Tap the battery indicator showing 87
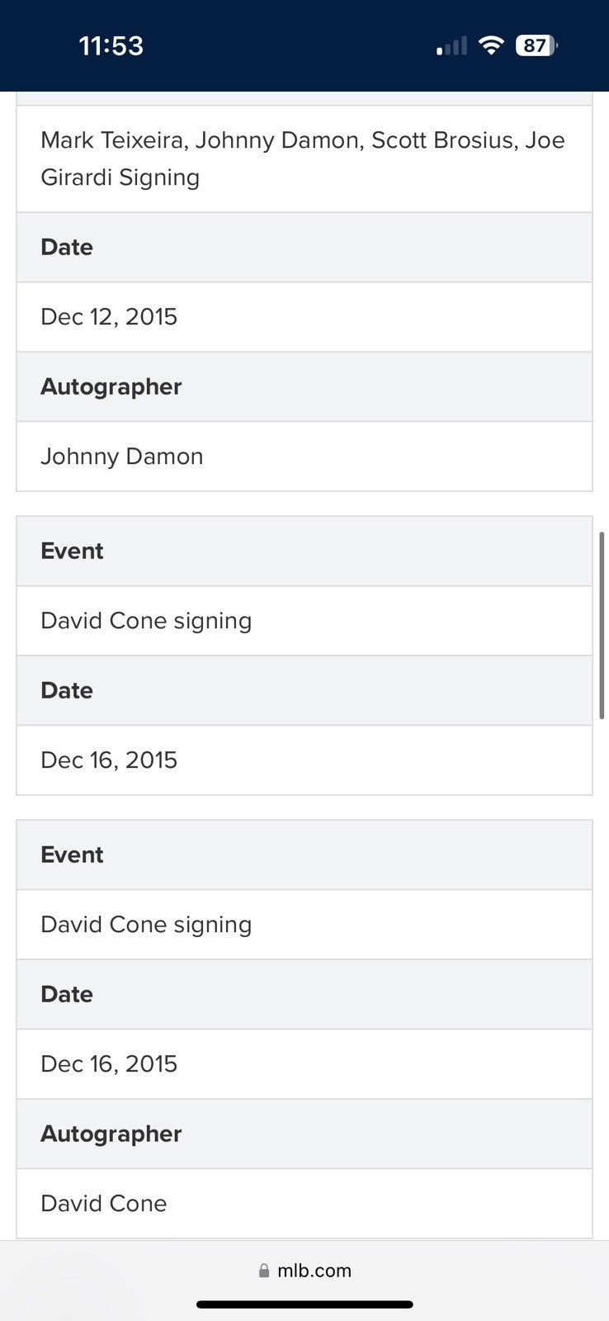Screen dimensions: 609x1321 click(x=536, y=45)
